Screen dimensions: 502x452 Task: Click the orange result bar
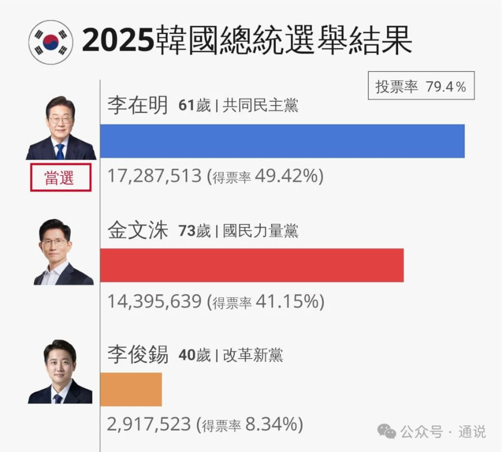tap(131, 389)
